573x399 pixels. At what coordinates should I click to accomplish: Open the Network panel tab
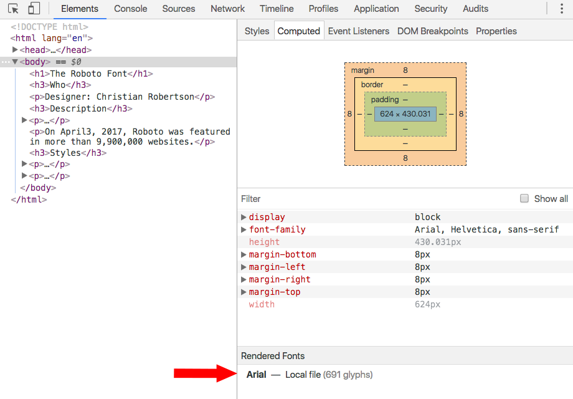[x=228, y=9]
